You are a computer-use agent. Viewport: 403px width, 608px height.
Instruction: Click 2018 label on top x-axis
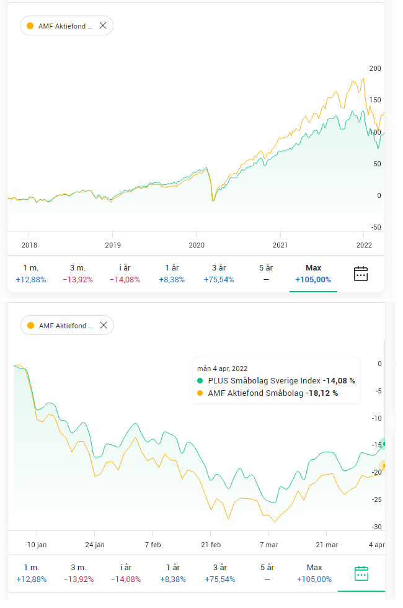coord(30,245)
